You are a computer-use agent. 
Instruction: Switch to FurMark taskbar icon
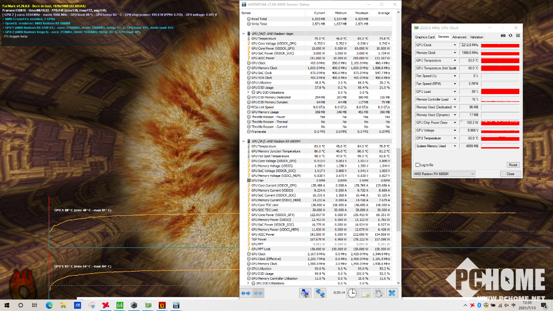click(162, 305)
